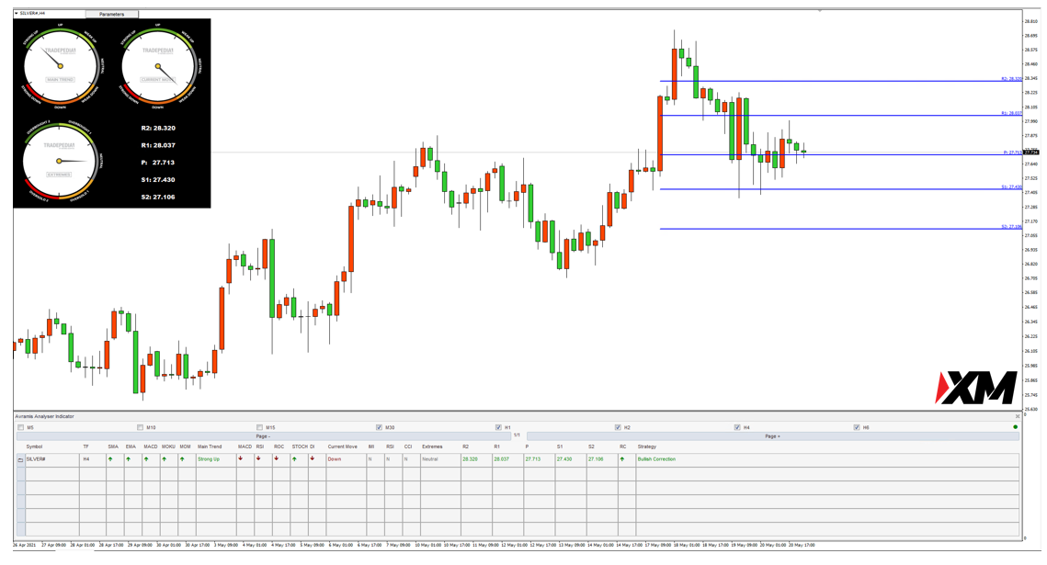Image resolution: width=1047 pixels, height=565 pixels.
Task: Click the P value 27.713 table cell
Action: pyautogui.click(x=540, y=459)
